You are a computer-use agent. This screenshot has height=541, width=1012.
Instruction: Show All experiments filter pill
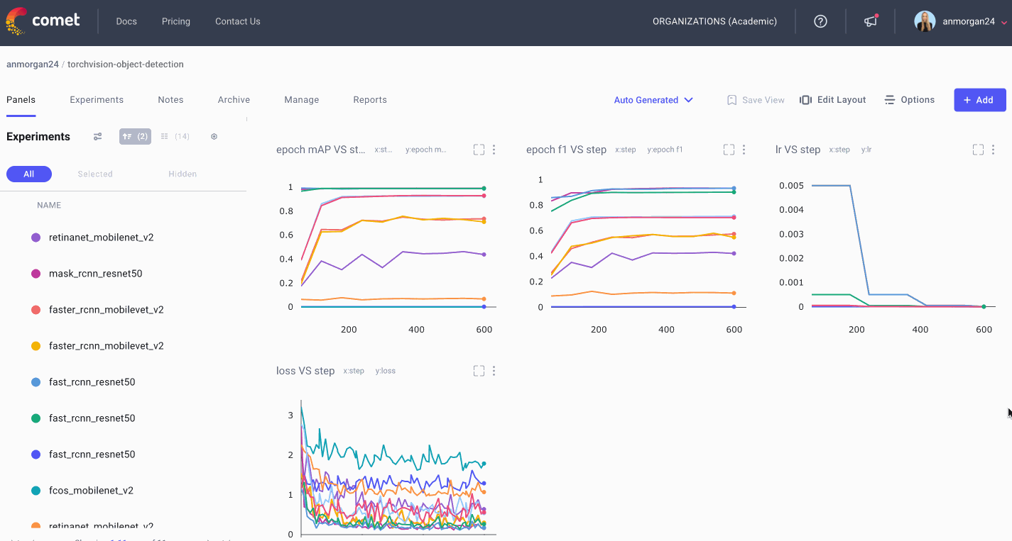(29, 174)
